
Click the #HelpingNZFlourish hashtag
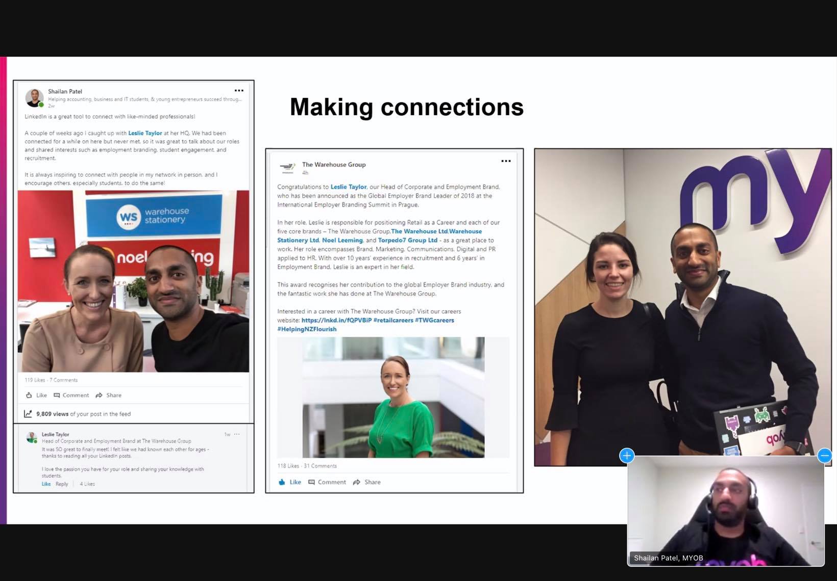click(x=307, y=329)
